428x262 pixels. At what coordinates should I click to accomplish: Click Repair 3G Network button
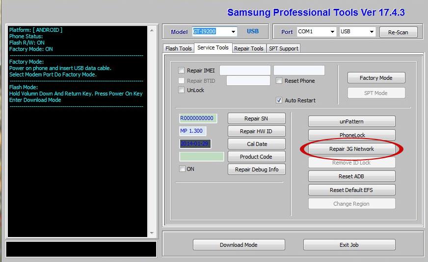click(351, 149)
